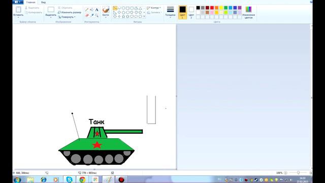Select the Fill with color bucket tool
The image size is (325, 183).
(91, 10)
